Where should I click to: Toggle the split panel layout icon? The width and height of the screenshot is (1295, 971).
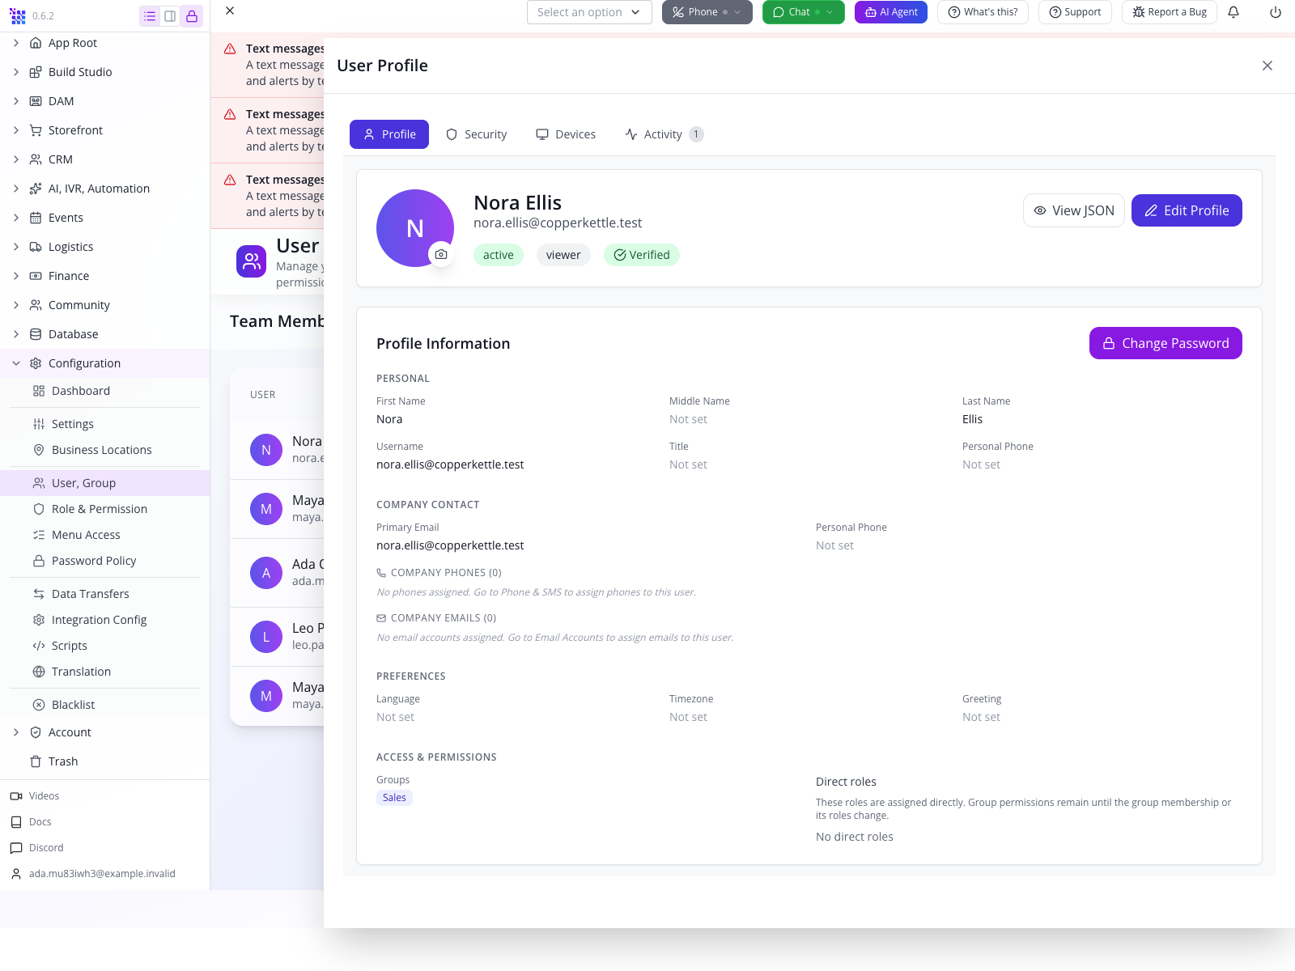(x=170, y=16)
